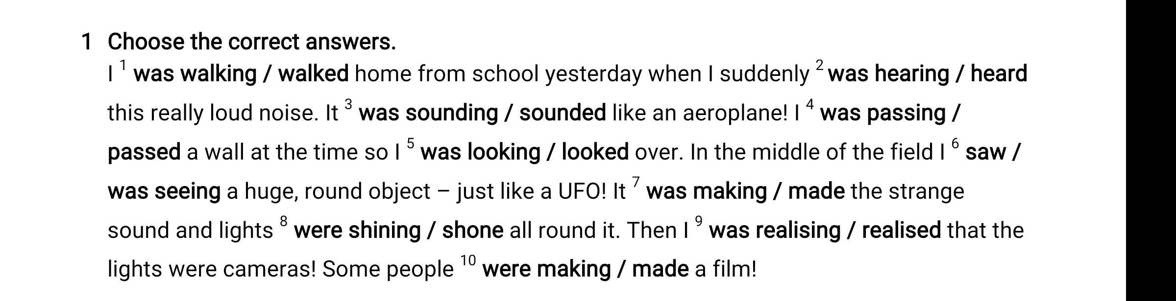Pick "passed" answer for question 4
Image resolution: width=1176 pixels, height=301 pixels.
tap(144, 153)
